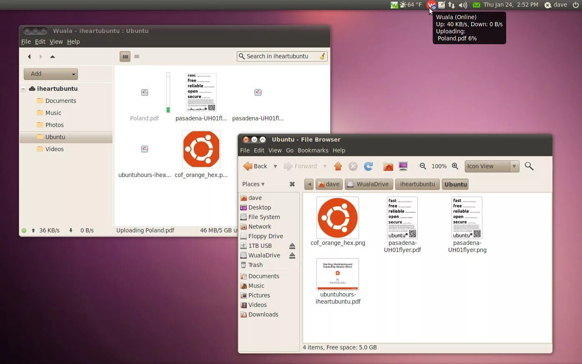Click the Back button in File Browser
This screenshot has width=582, height=364.
click(x=256, y=166)
